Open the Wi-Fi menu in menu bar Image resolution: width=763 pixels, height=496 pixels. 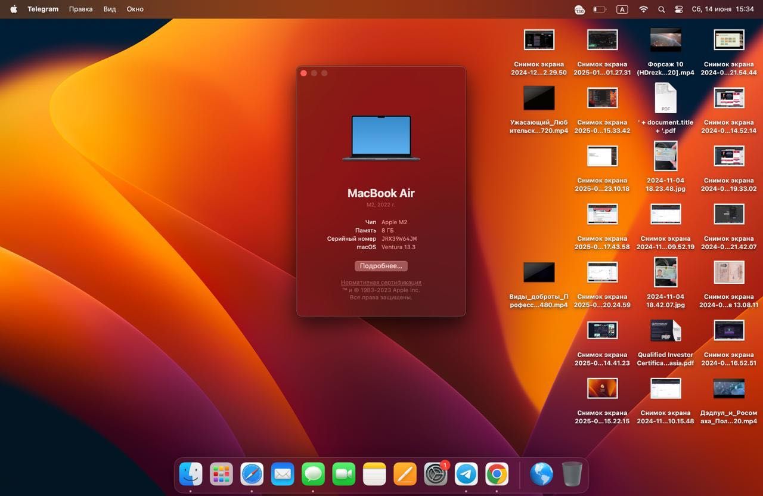pyautogui.click(x=643, y=10)
